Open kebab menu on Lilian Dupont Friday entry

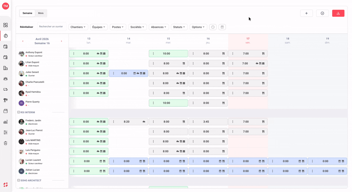click(233, 64)
